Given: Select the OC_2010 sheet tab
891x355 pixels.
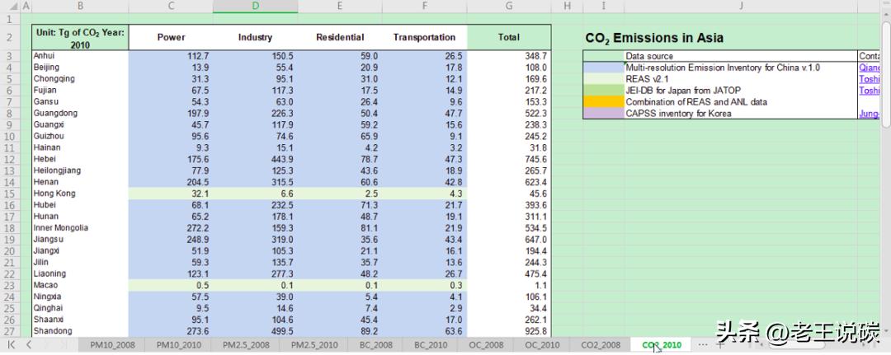Looking at the screenshot, I should pyautogui.click(x=542, y=345).
